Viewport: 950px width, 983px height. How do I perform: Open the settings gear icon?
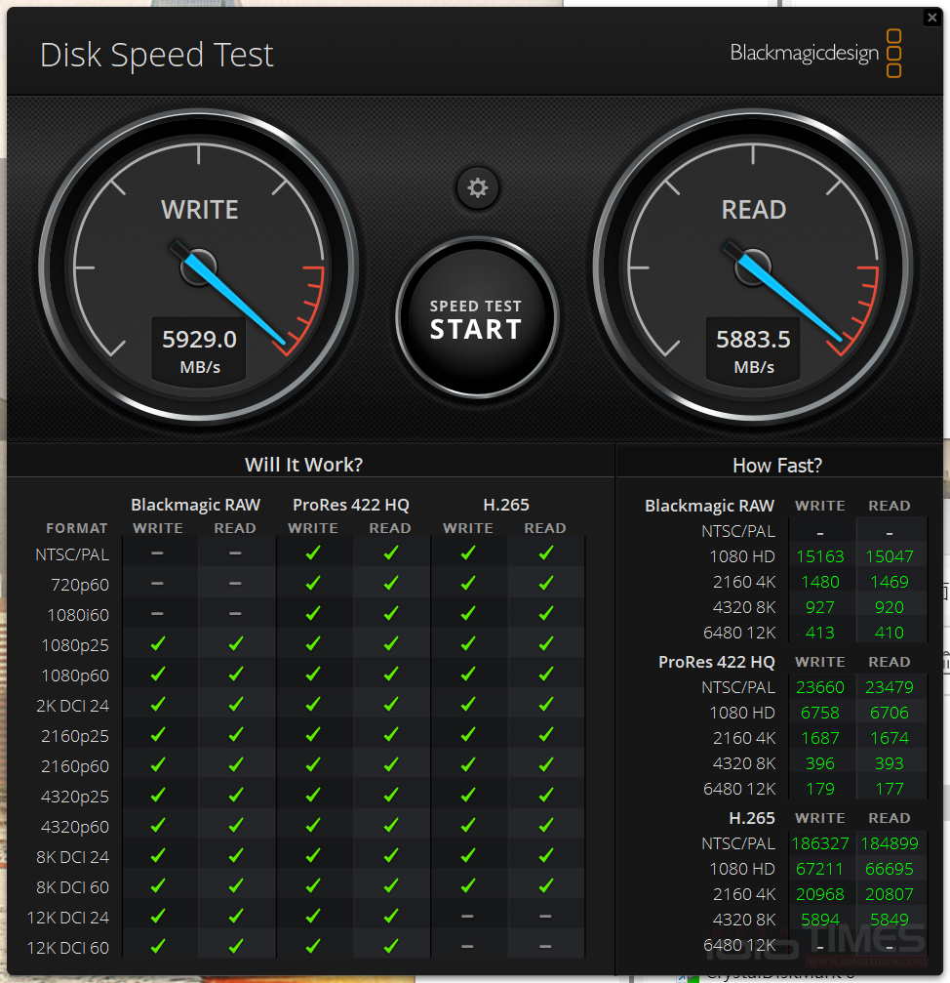pos(477,187)
